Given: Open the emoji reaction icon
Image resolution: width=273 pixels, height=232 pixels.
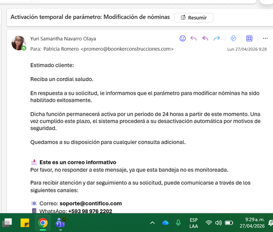Looking at the screenshot, I should tap(182, 38).
